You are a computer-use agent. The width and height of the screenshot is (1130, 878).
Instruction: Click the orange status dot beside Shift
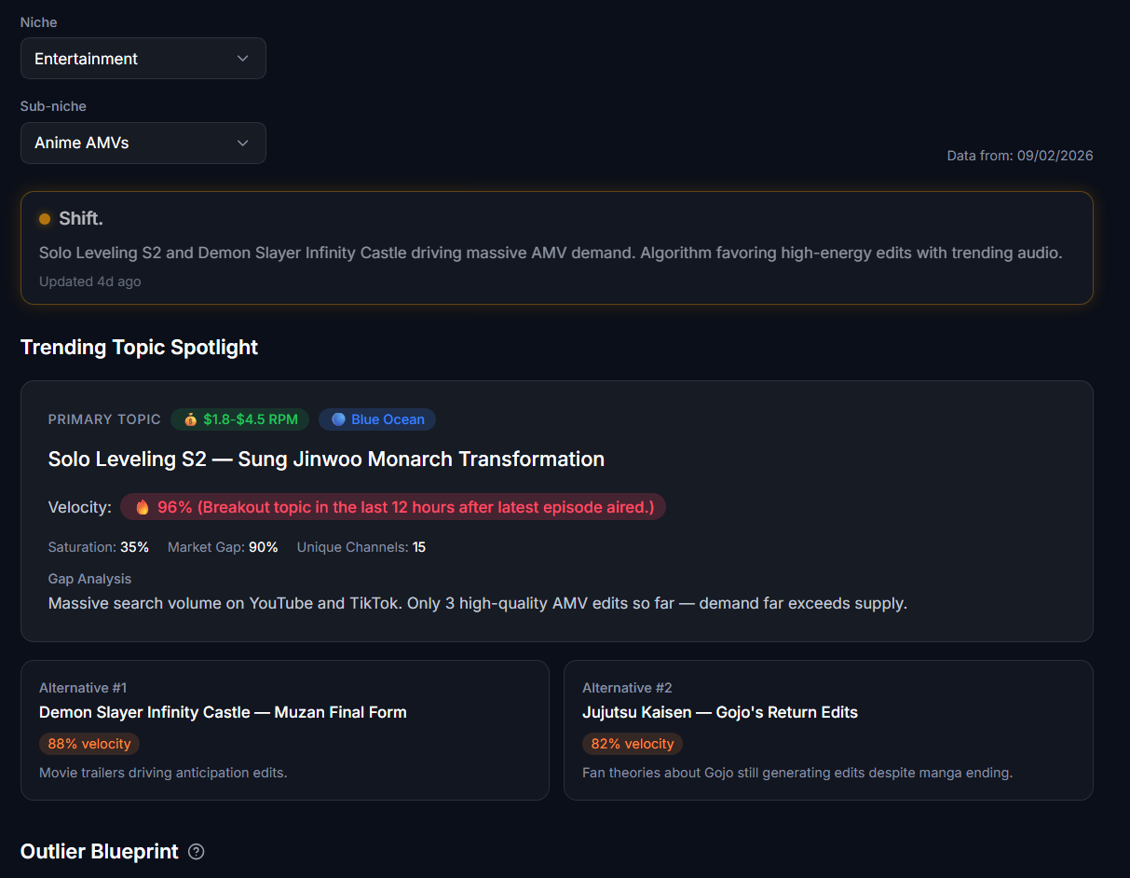coord(45,219)
